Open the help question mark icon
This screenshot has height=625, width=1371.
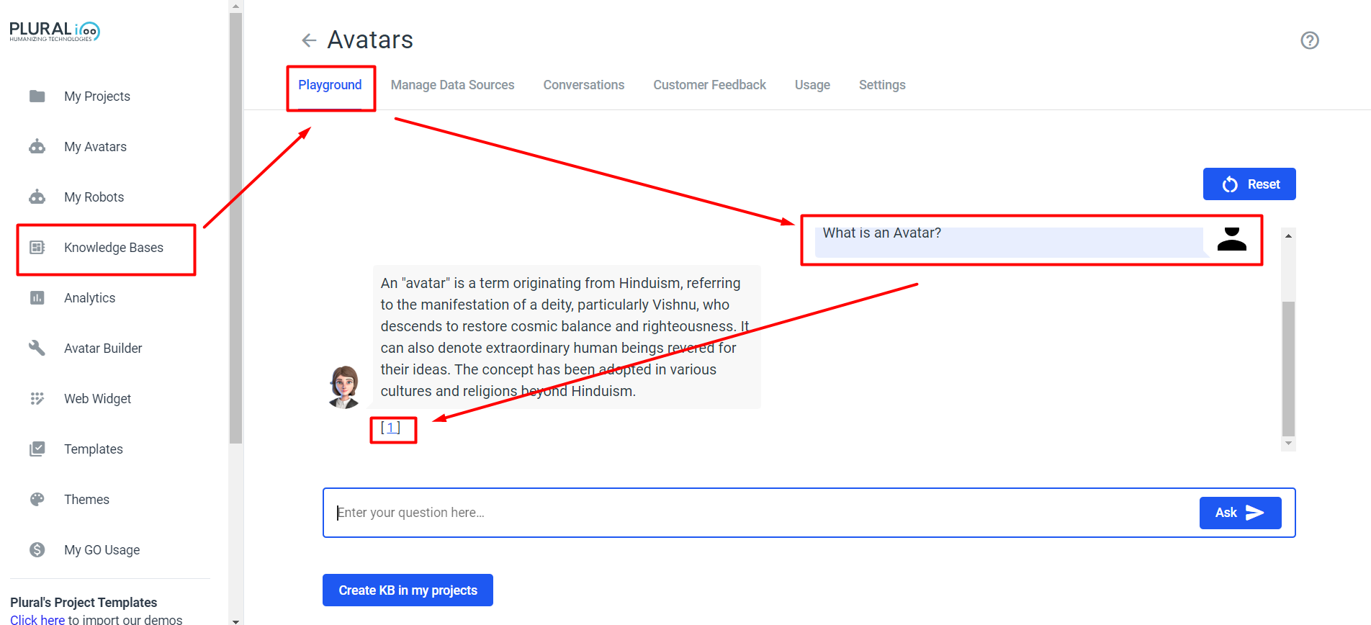pyautogui.click(x=1310, y=40)
